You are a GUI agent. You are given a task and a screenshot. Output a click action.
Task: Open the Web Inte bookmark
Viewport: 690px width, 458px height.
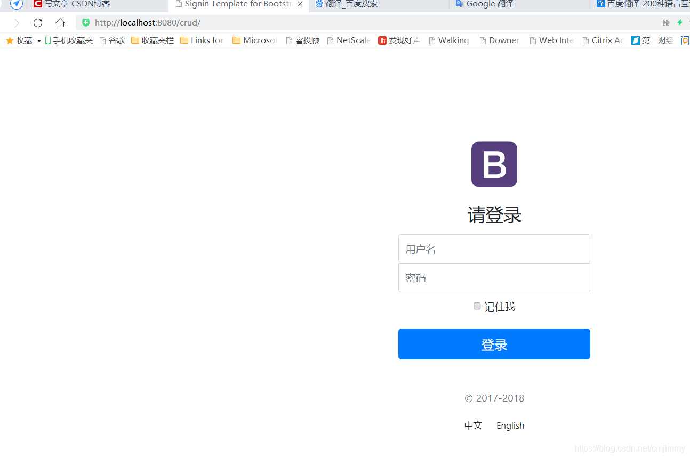pos(551,40)
